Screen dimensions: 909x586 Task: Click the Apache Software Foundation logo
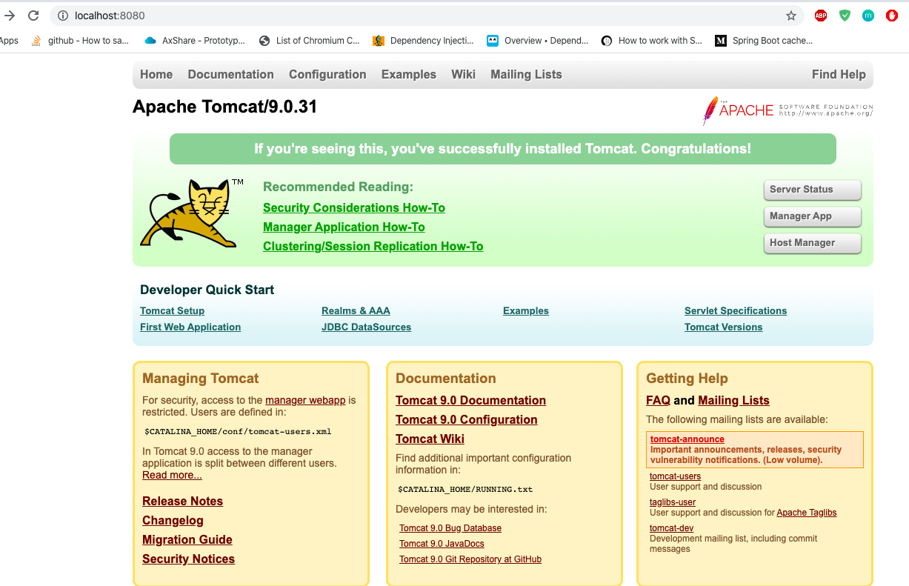pyautogui.click(x=788, y=110)
